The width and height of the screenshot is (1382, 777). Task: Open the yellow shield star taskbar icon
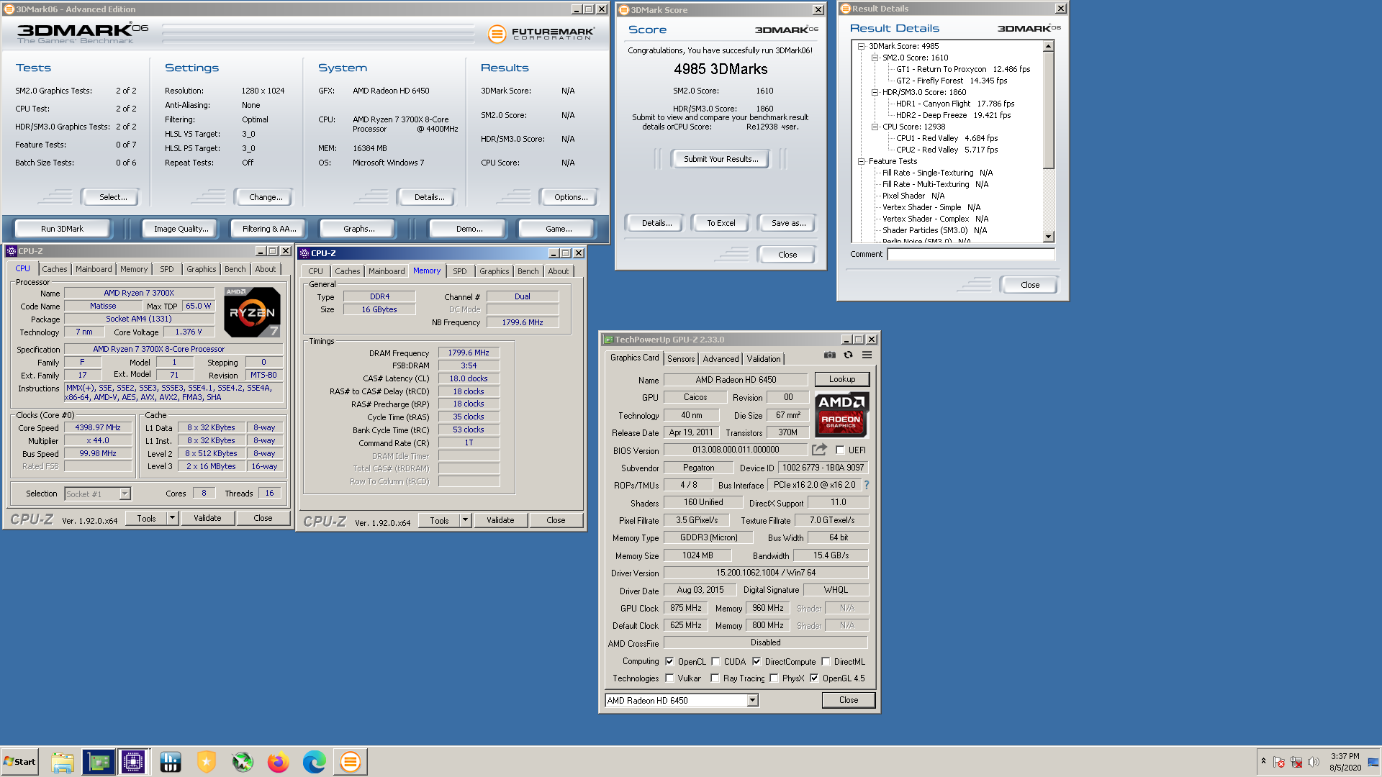tap(207, 762)
